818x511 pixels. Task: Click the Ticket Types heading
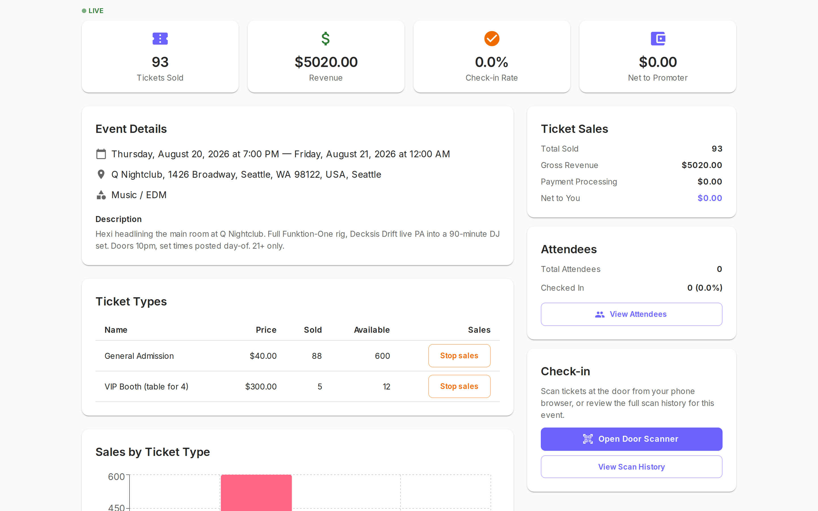coord(131,301)
